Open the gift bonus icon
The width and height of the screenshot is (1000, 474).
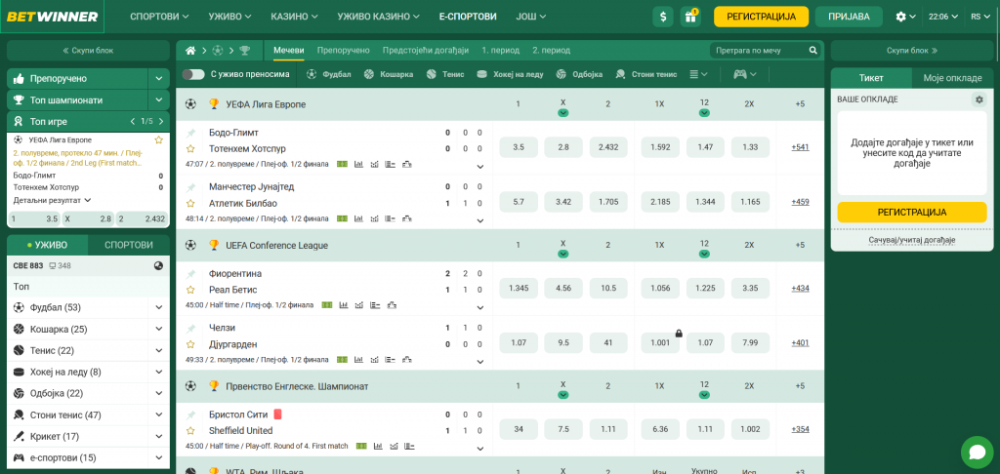[x=690, y=17]
